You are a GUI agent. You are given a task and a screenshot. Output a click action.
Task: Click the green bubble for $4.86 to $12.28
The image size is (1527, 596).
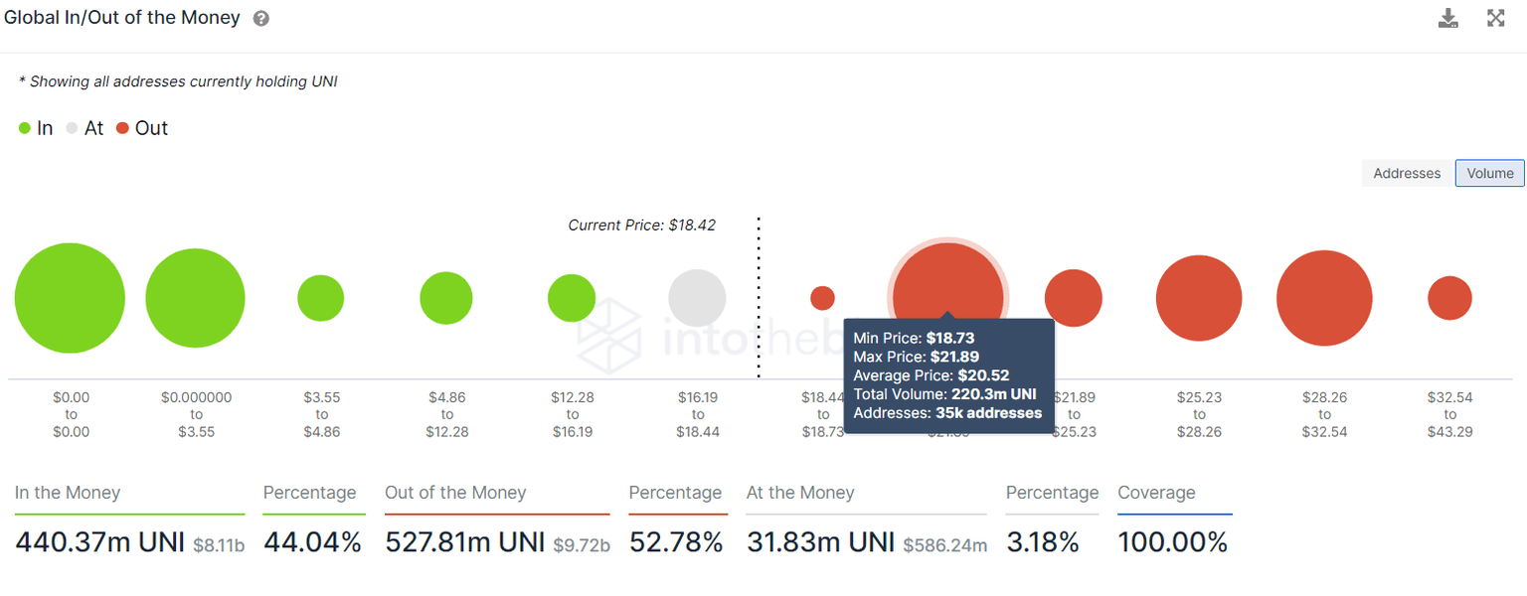click(446, 298)
